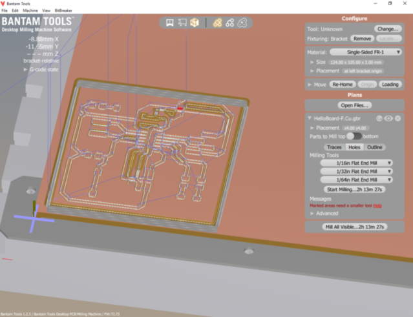Click the bracket-relative coordinate label
Viewport: 413px width, 317px height.
pyautogui.click(x=41, y=61)
